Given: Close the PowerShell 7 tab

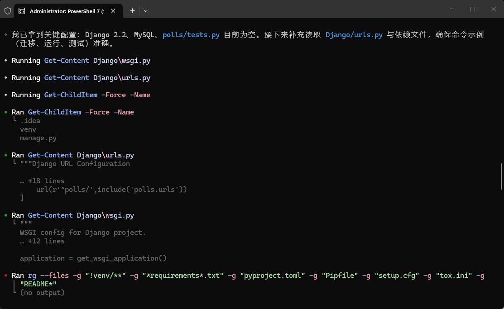Looking at the screenshot, I should pyautogui.click(x=113, y=11).
